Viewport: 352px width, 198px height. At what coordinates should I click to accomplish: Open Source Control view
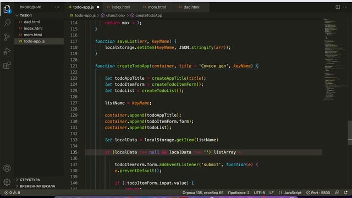[7, 37]
